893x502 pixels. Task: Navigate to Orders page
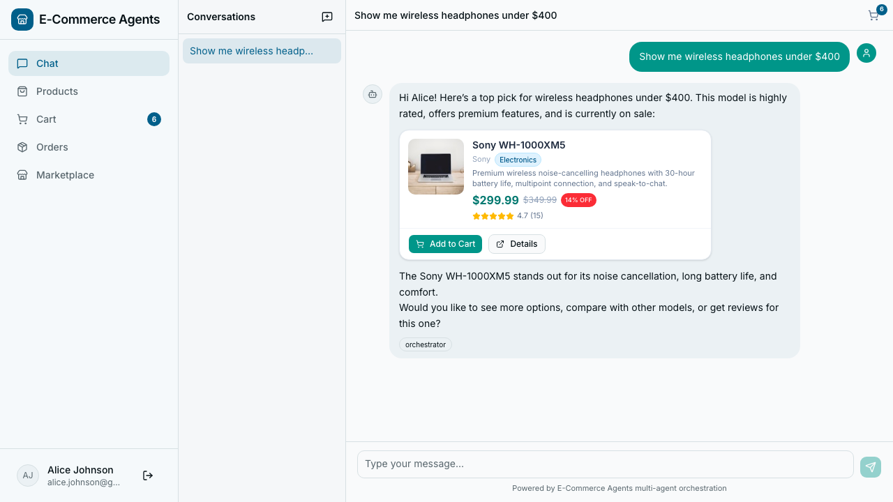click(x=89, y=147)
